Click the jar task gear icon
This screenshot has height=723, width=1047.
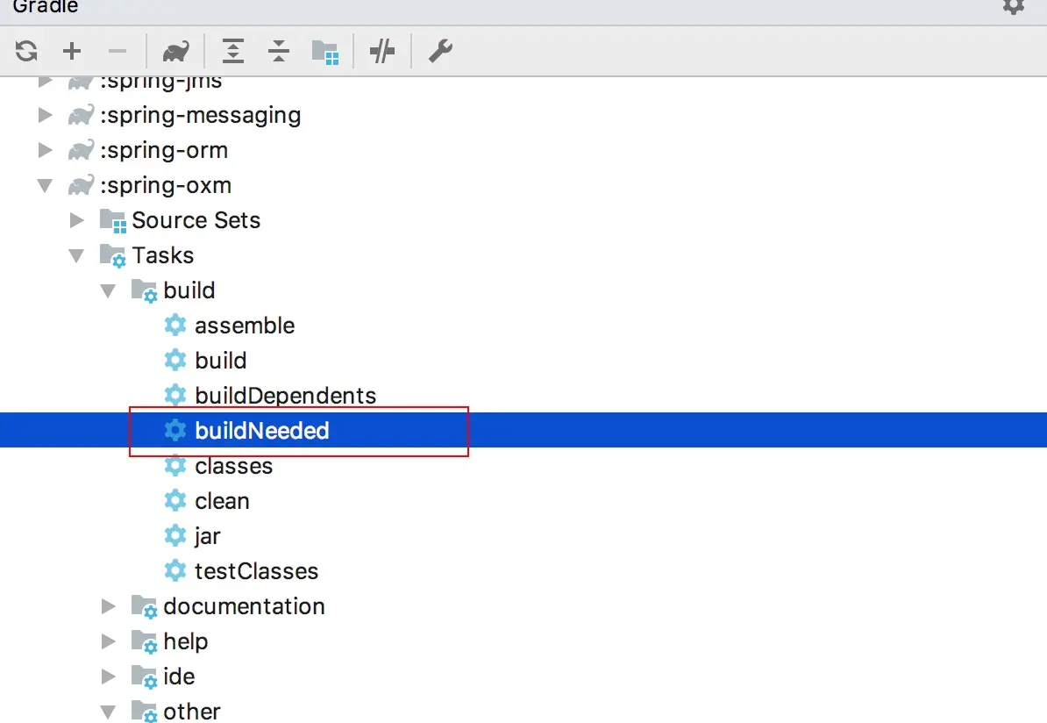[175, 536]
